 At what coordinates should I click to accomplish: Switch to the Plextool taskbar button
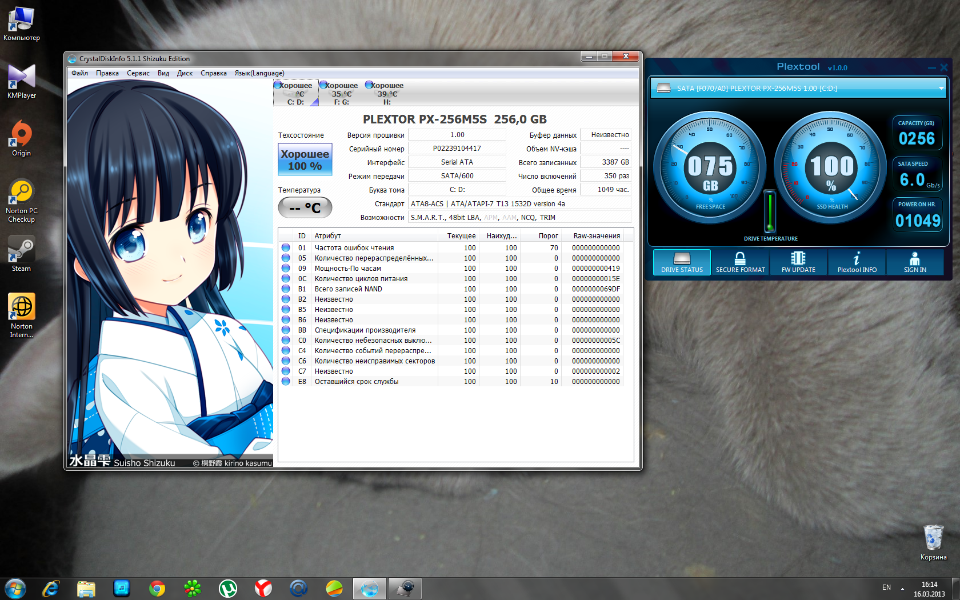405,588
